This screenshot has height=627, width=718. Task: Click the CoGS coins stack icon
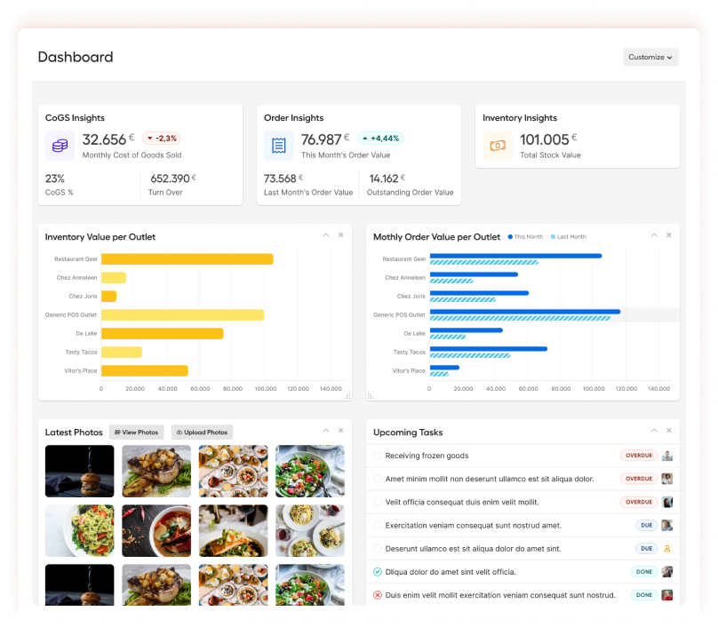[x=60, y=146]
